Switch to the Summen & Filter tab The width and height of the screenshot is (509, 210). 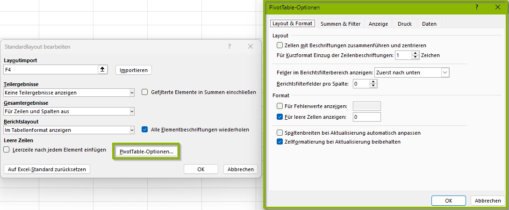pos(340,23)
